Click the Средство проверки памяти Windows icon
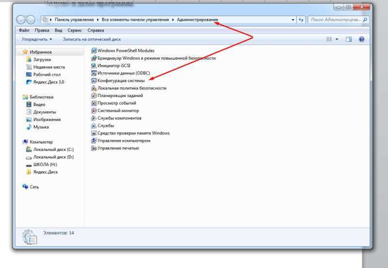This screenshot has width=388, height=268. [x=94, y=133]
